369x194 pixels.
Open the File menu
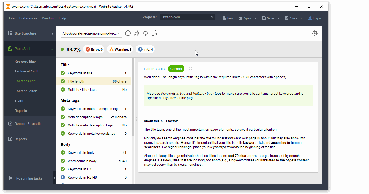tap(12, 18)
